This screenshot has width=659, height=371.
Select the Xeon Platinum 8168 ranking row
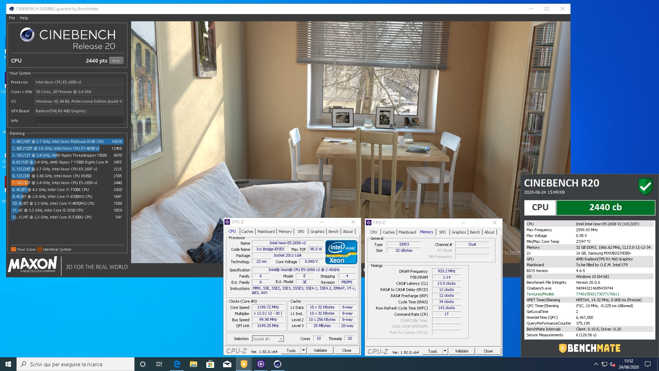(x=67, y=142)
